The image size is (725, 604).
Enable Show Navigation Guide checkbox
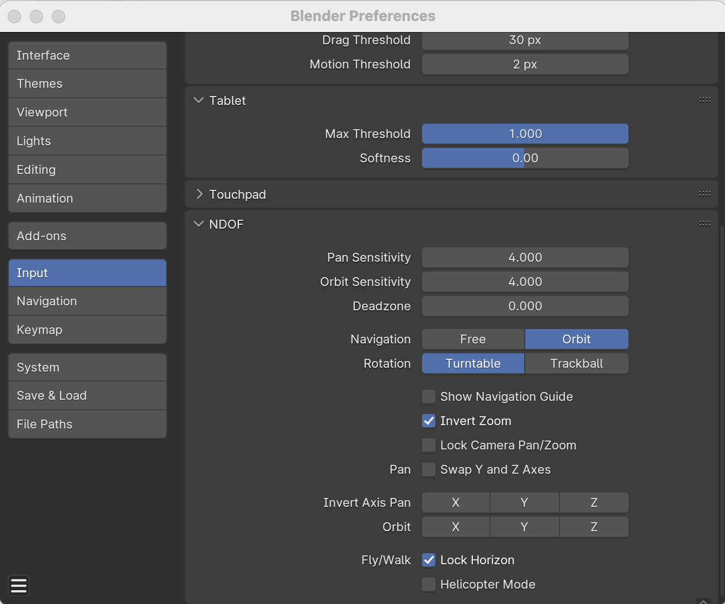point(429,396)
